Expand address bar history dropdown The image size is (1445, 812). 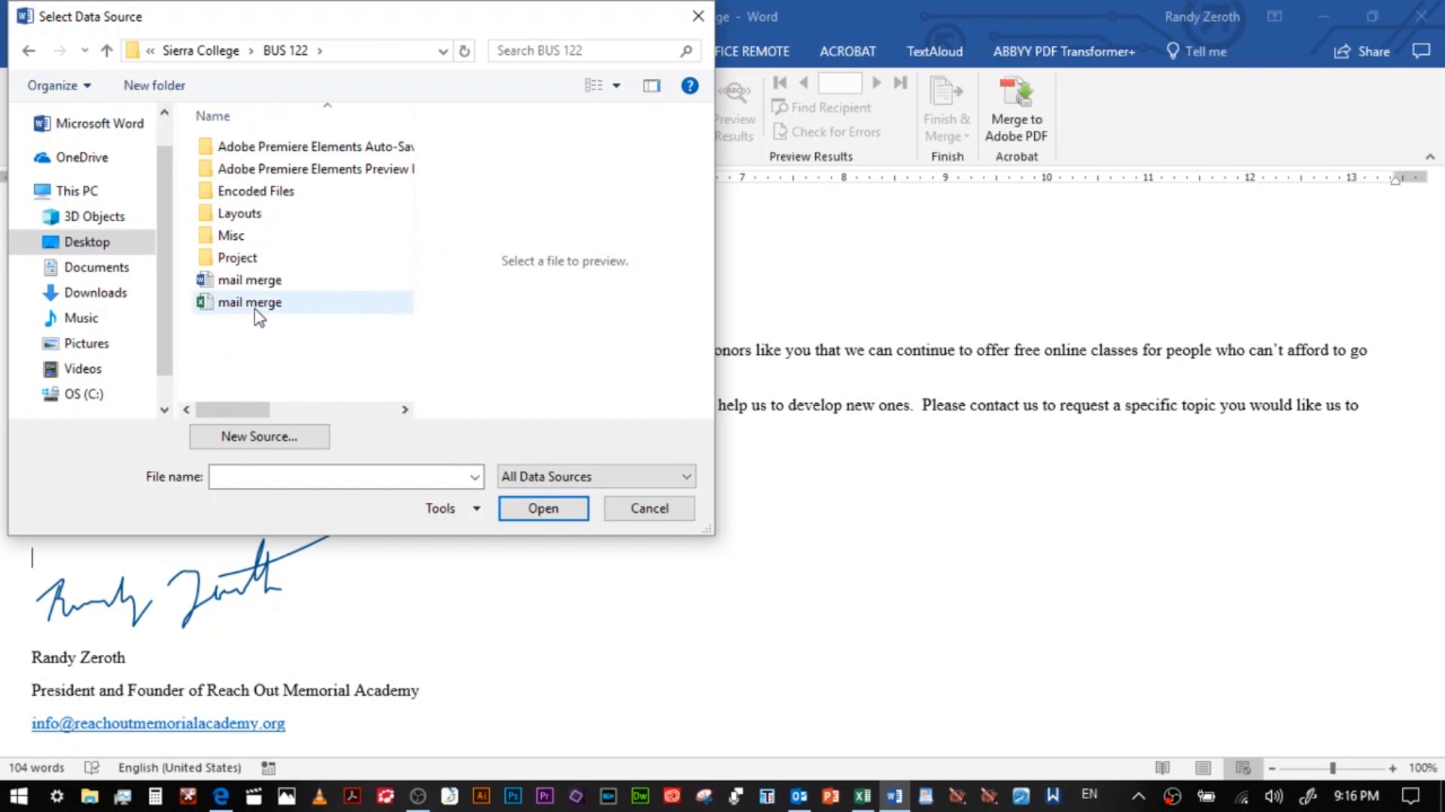point(443,50)
